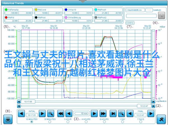Zoom out with the magnifier minus icon
The width and height of the screenshot is (169, 125).
[122, 114]
